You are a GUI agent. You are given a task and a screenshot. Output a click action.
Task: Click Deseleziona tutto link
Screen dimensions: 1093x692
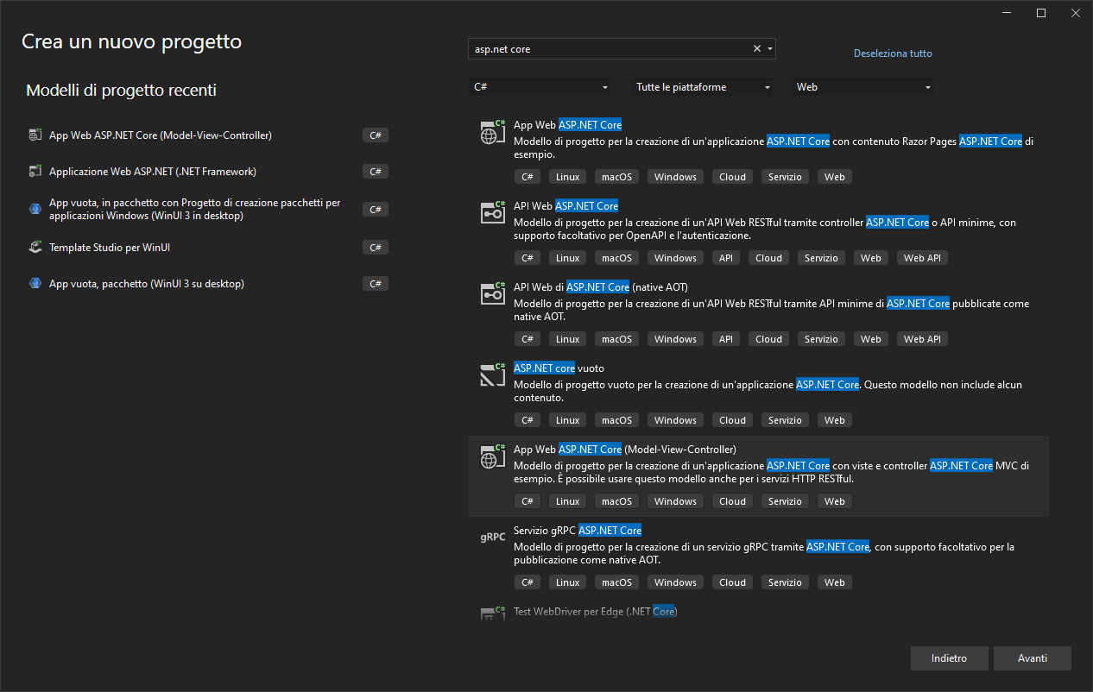pos(893,53)
